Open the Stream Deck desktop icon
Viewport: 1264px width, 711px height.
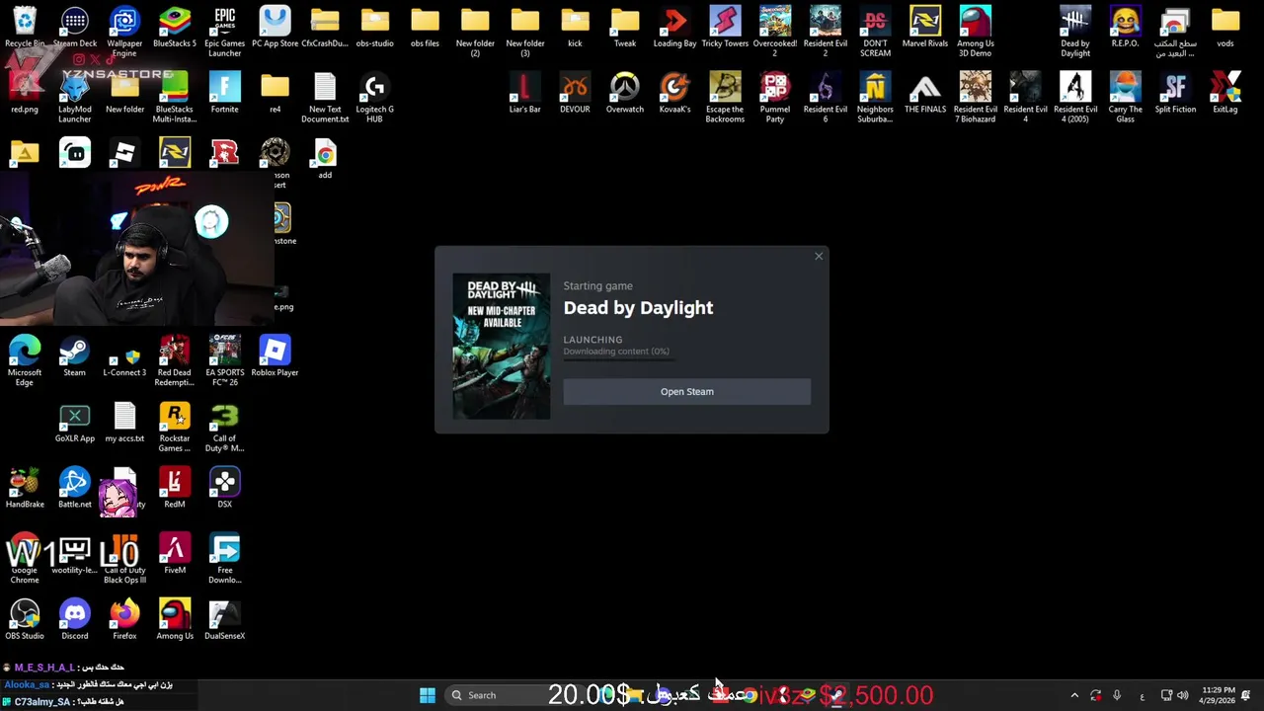(x=75, y=27)
